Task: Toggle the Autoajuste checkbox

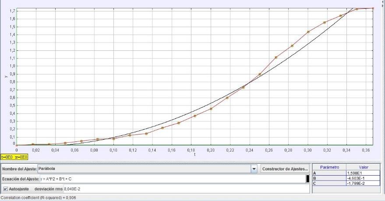Action: pyautogui.click(x=5, y=189)
